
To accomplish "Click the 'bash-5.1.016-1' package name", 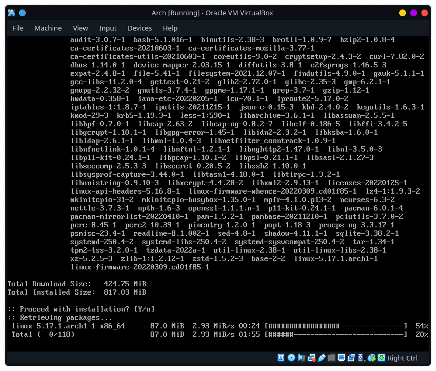I will [163, 39].
